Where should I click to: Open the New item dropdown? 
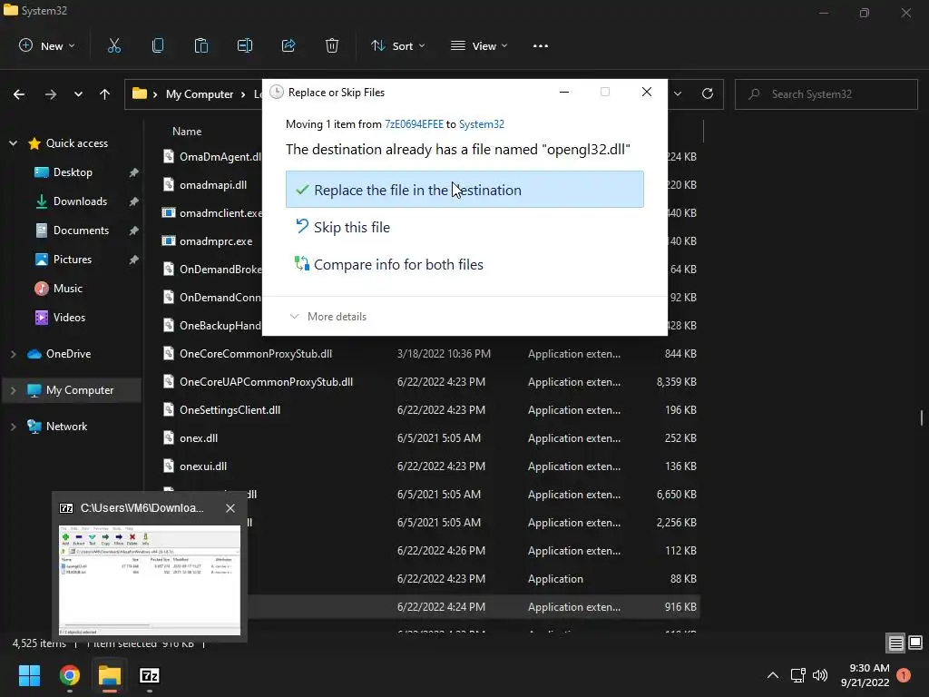click(47, 45)
